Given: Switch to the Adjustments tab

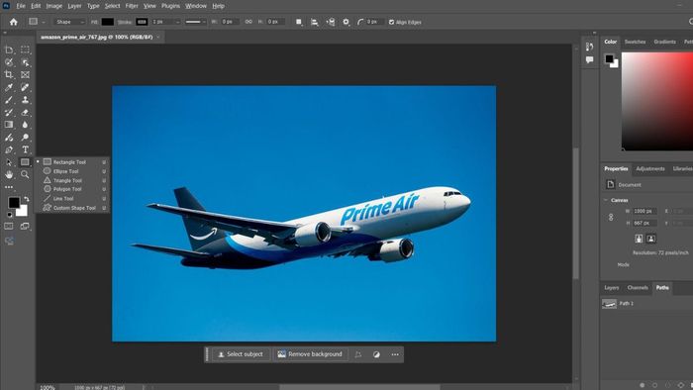Looking at the screenshot, I should coord(650,168).
